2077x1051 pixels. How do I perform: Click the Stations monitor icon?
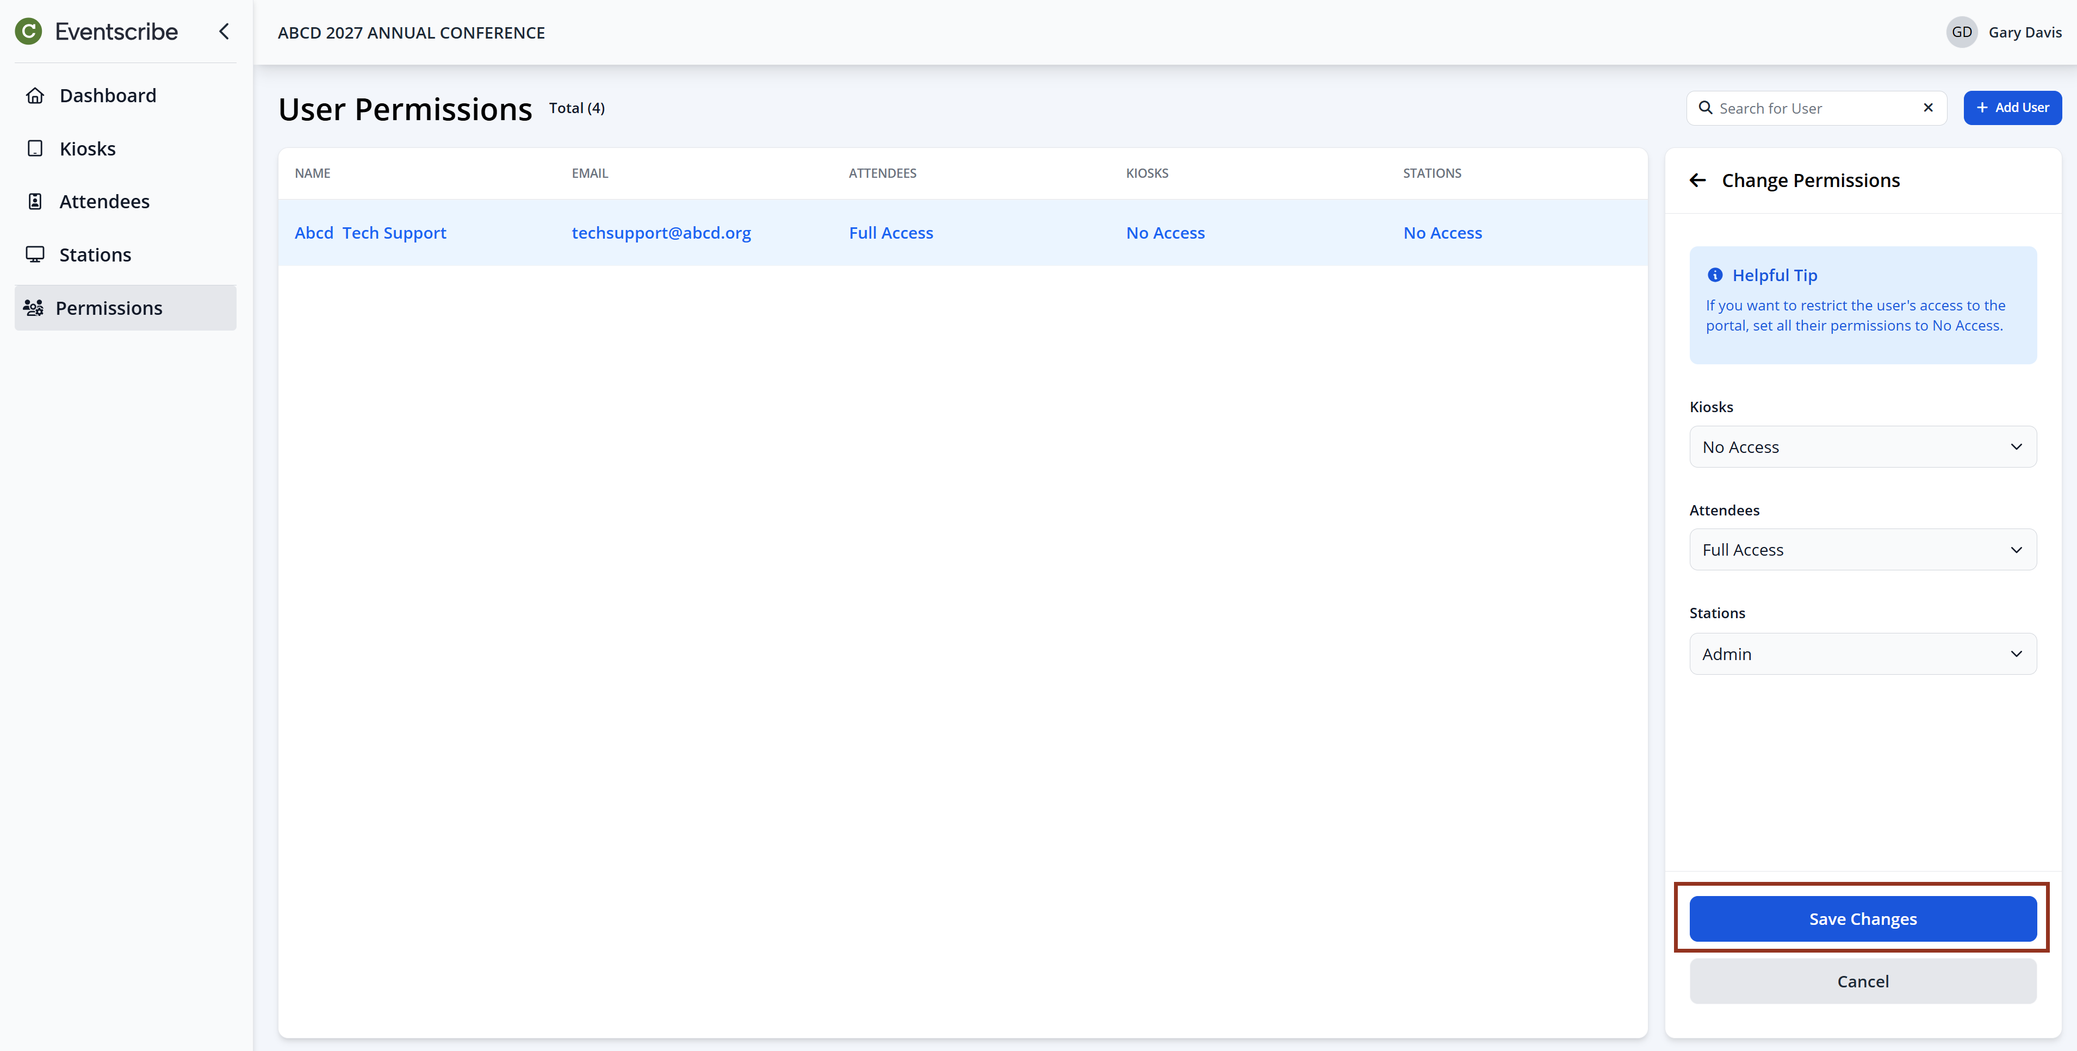(x=35, y=254)
